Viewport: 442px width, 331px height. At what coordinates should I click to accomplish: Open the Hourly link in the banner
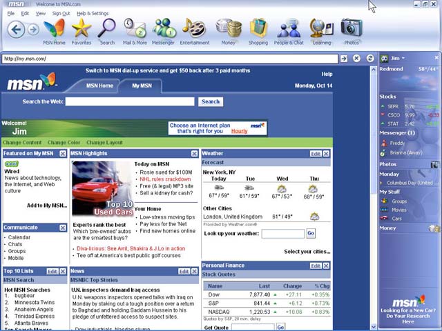pos(240,131)
